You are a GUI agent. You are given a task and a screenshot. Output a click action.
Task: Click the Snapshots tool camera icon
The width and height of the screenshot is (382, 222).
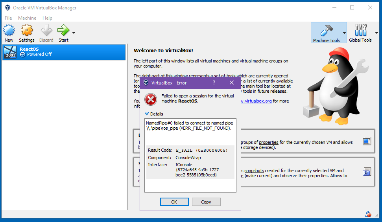point(367,172)
